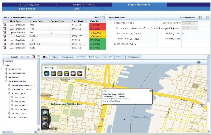Screen dimensions: 211x135
Task: Sort by the Alert Type column header
Action: [15, 21]
